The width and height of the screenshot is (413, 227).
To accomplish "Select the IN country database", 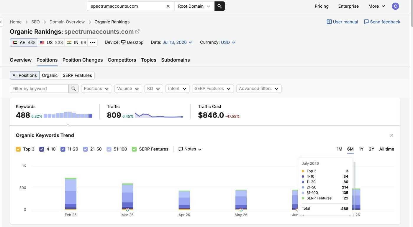I will coord(76,42).
